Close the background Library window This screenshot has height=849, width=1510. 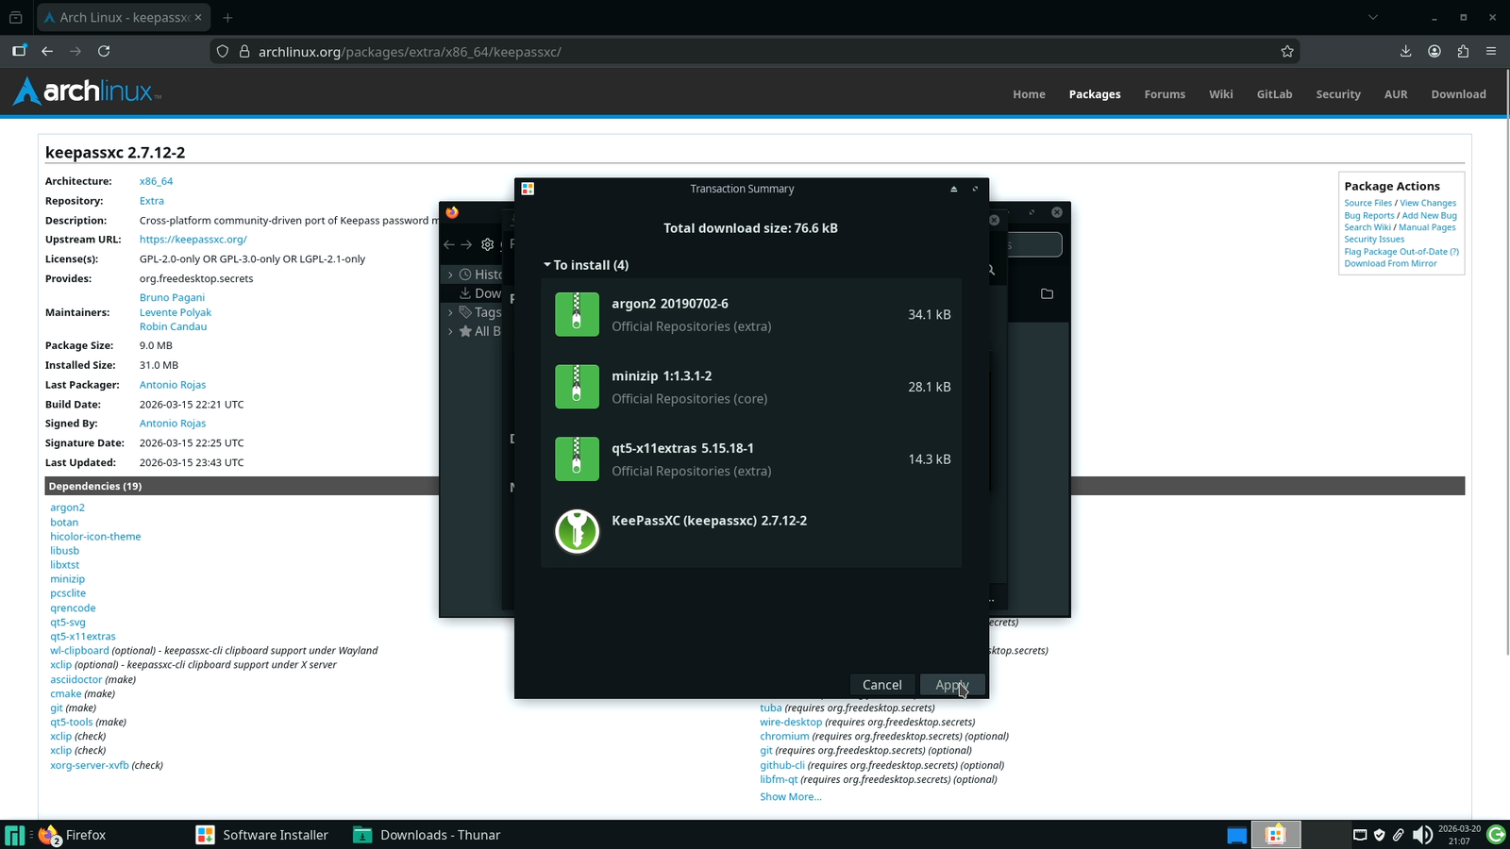1057,212
